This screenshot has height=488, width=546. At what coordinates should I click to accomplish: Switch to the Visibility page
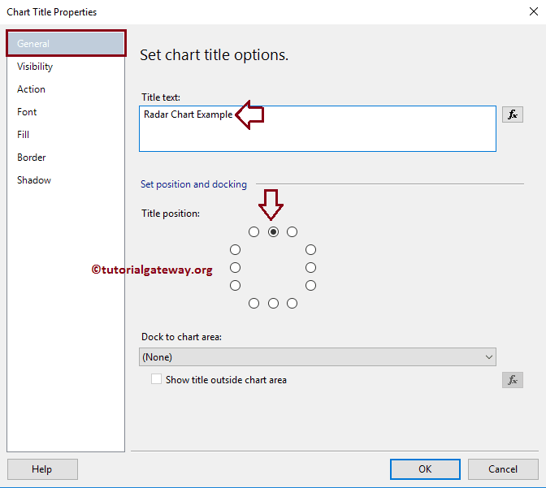click(35, 67)
